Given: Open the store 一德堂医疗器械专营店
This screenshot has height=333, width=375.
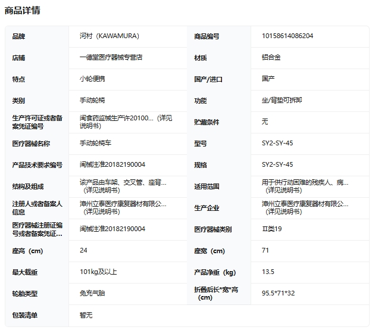Looking at the screenshot, I should tap(111, 58).
